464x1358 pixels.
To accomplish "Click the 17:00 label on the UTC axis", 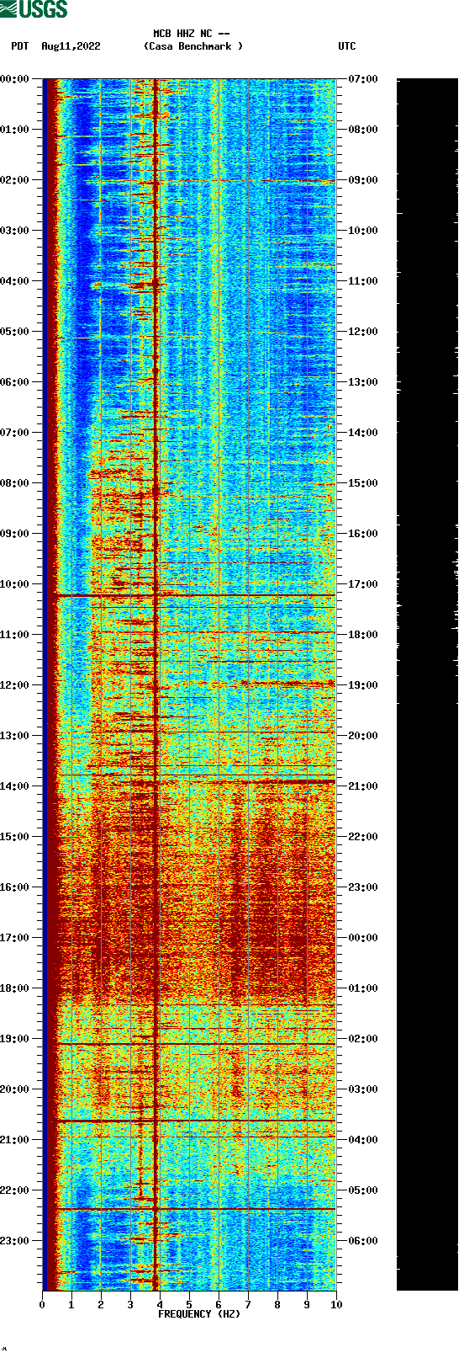I will pyautogui.click(x=363, y=584).
